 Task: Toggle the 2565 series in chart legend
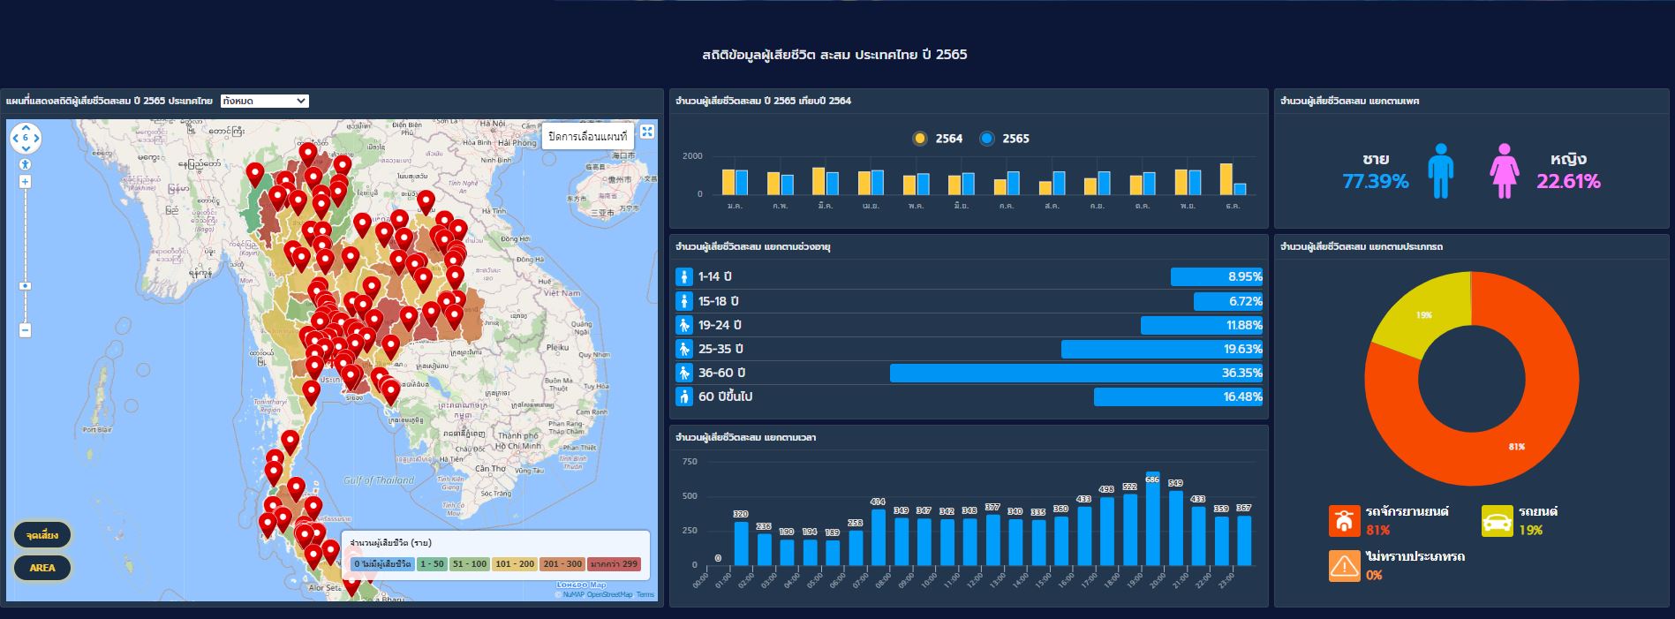(x=987, y=139)
